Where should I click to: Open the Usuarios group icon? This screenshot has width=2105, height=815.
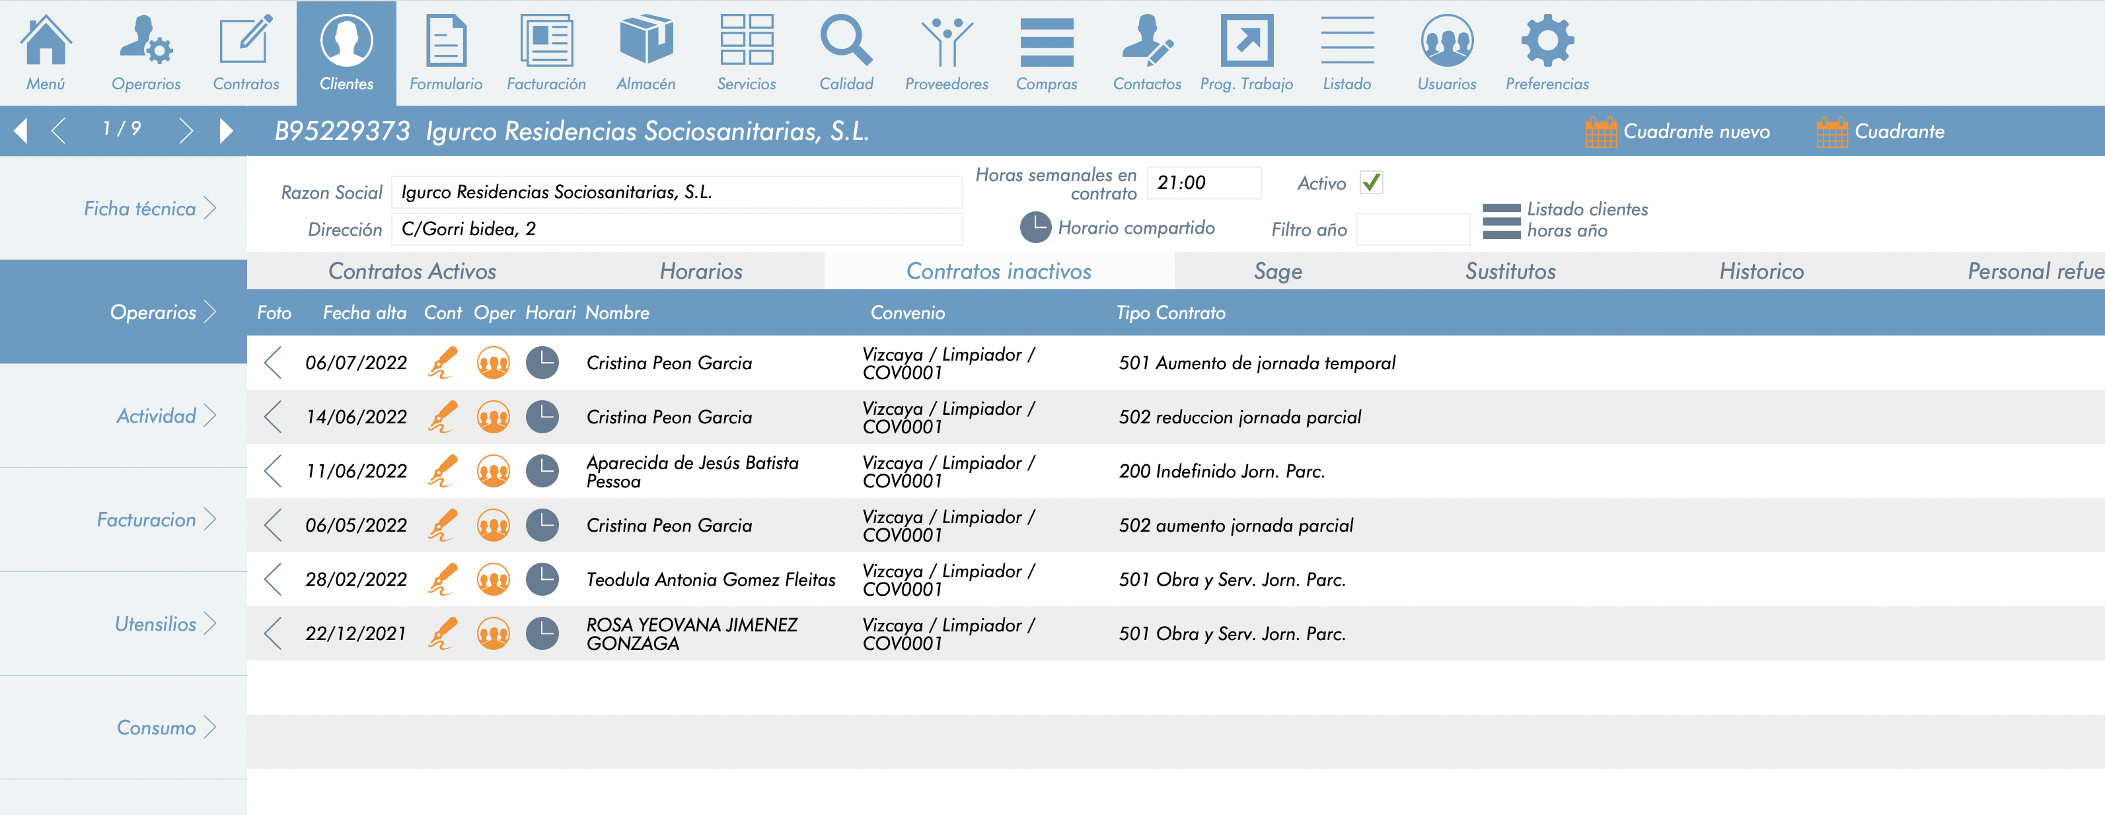1446,41
